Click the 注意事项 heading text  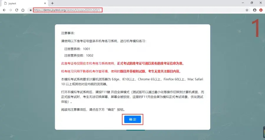tap(68, 33)
